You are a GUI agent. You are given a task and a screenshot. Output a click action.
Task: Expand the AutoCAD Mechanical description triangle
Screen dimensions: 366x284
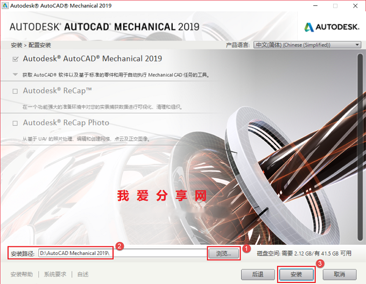coord(15,75)
